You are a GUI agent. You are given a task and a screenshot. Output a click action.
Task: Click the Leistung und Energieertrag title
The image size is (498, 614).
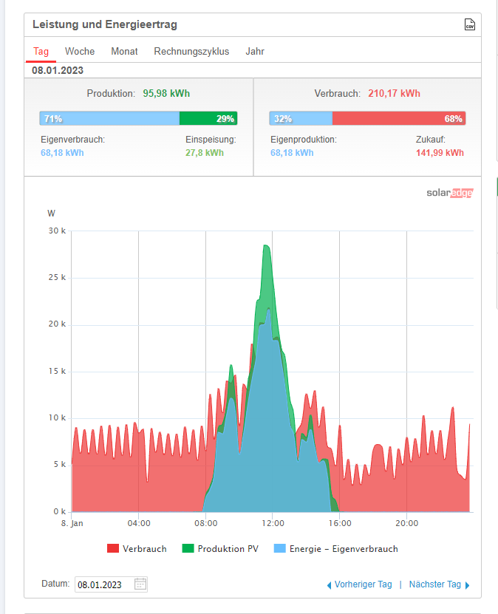105,24
